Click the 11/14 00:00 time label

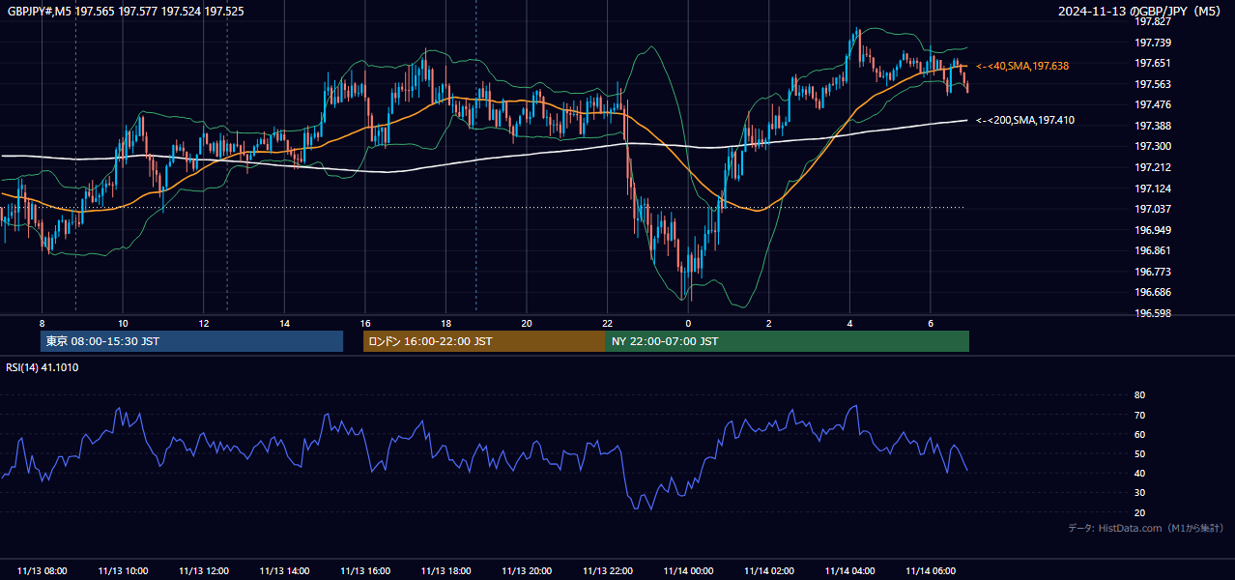click(688, 571)
